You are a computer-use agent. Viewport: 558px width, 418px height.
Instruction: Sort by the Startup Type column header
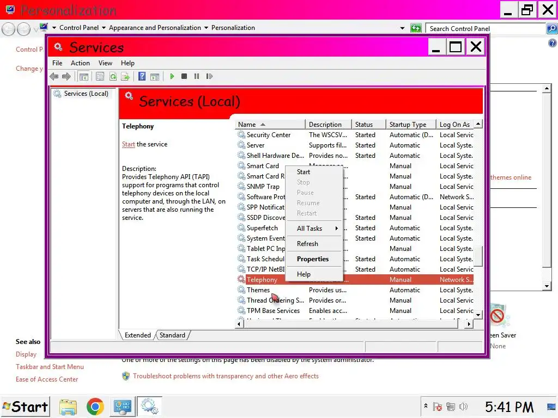[x=411, y=125]
